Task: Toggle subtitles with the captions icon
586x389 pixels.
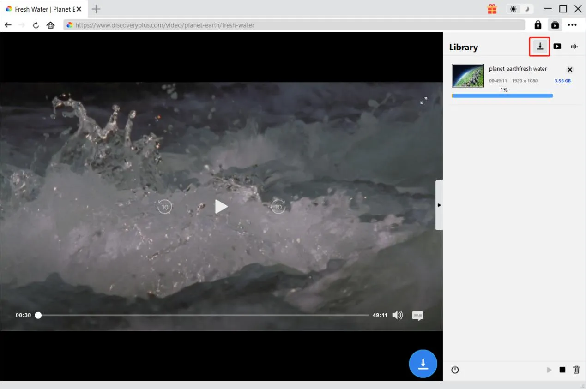Action: pos(417,316)
